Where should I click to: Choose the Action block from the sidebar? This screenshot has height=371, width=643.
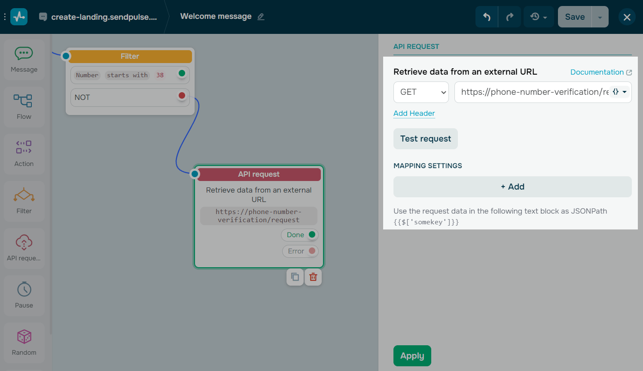24,154
